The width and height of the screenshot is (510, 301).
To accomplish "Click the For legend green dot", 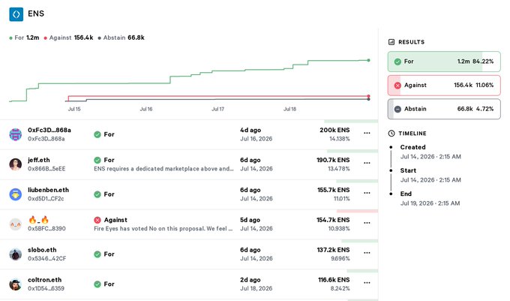I will pyautogui.click(x=10, y=38).
